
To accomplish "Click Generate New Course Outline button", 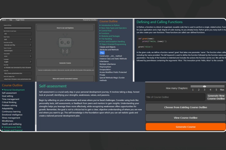I will [216, 97].
